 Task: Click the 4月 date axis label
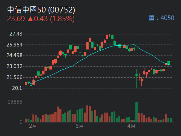click(131, 126)
